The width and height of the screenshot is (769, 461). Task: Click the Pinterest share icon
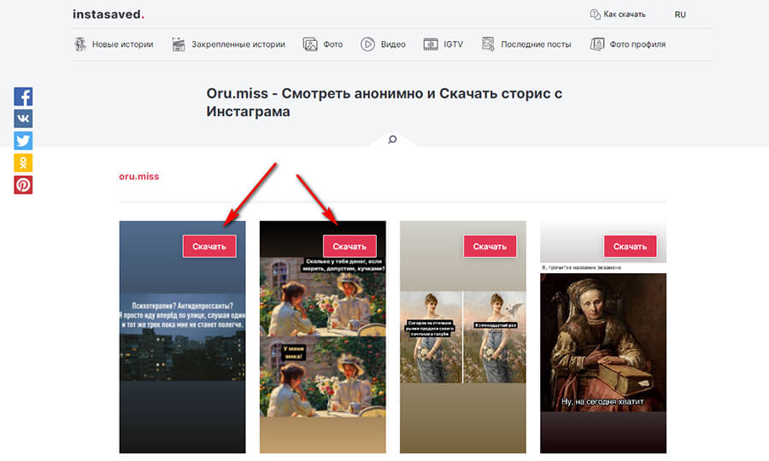pos(23,185)
